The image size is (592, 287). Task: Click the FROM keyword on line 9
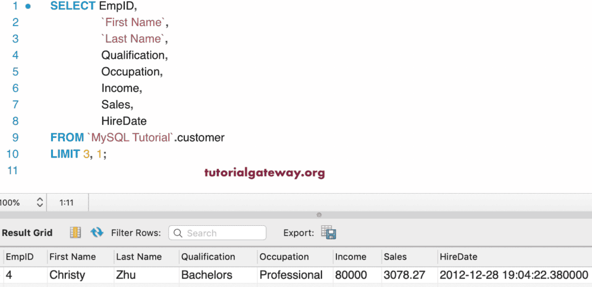pyautogui.click(x=67, y=137)
